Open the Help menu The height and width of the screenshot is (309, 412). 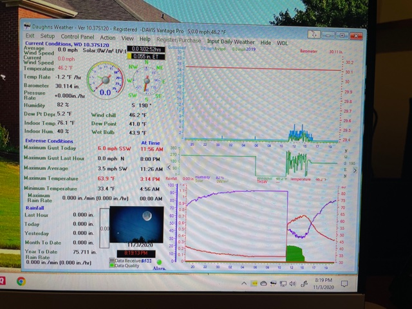point(145,39)
